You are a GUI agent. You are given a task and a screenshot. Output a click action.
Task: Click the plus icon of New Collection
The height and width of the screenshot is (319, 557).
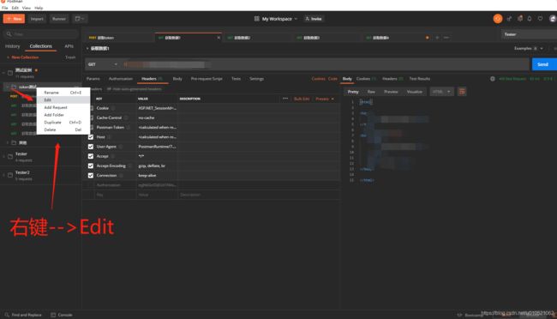tap(9, 57)
